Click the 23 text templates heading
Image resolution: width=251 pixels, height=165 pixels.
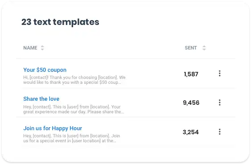tap(60, 22)
